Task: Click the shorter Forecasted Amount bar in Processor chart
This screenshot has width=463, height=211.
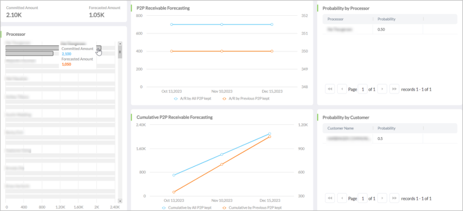Action: 30,54
